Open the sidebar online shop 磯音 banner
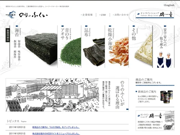 pyautogui.click(x=155, y=121)
